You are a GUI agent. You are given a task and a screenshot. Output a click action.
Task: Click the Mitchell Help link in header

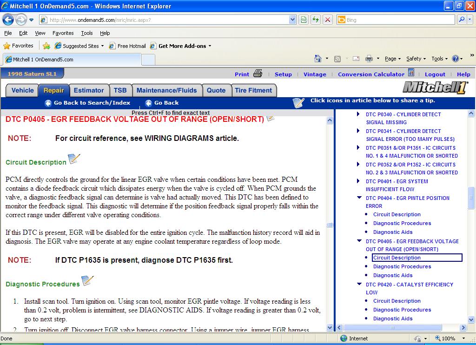tap(463, 74)
